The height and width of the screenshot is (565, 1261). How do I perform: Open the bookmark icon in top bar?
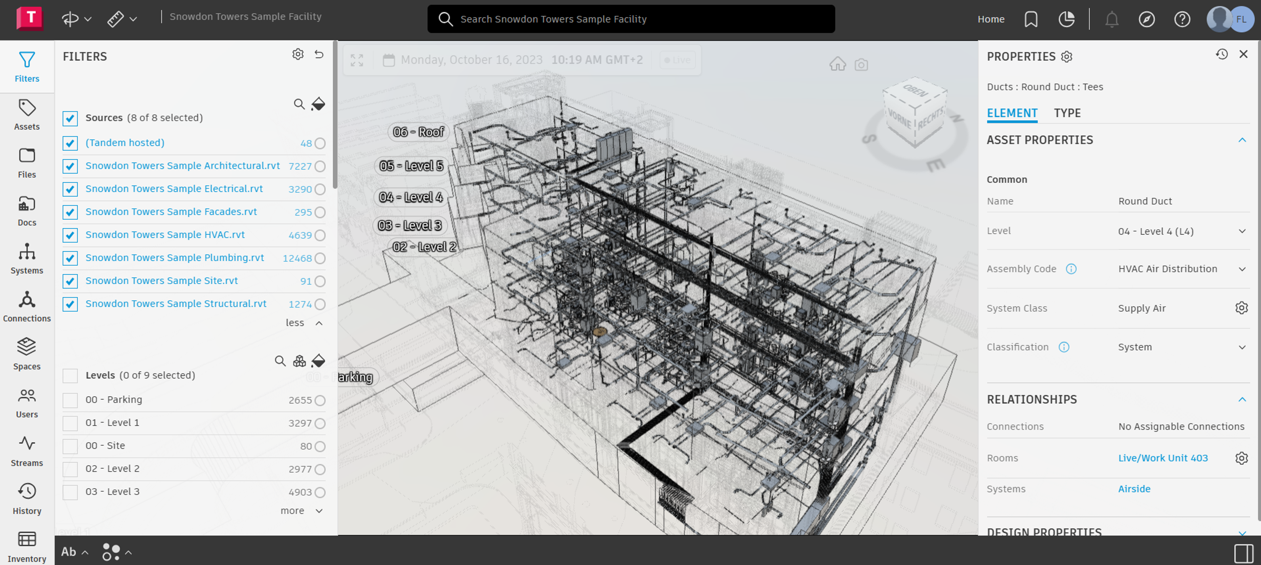[x=1031, y=19]
